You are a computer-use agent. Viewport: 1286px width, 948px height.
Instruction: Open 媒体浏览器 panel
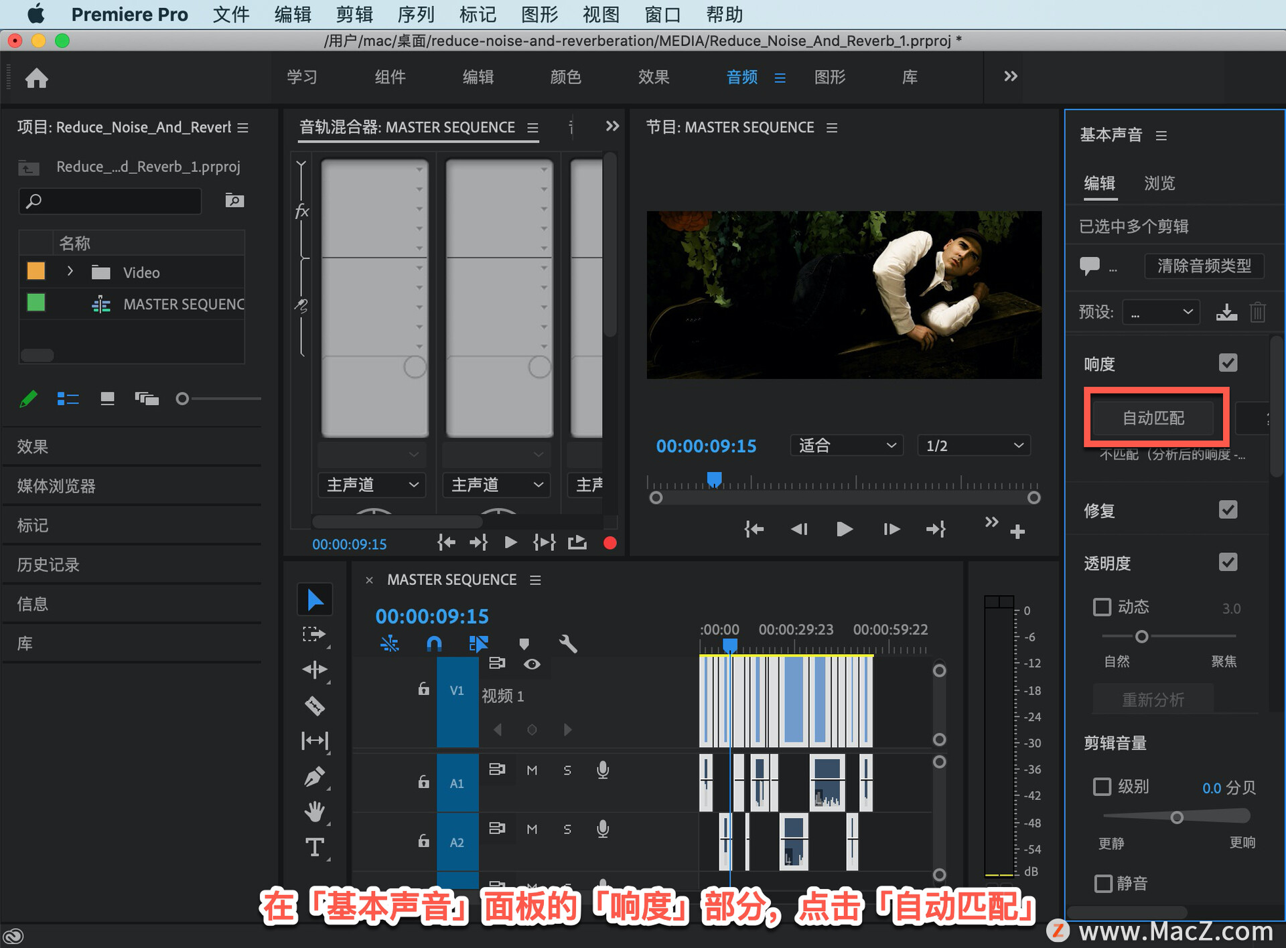pyautogui.click(x=56, y=486)
